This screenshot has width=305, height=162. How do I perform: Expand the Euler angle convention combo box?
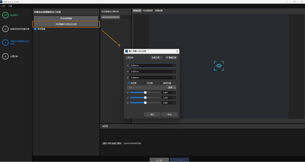click(146, 87)
